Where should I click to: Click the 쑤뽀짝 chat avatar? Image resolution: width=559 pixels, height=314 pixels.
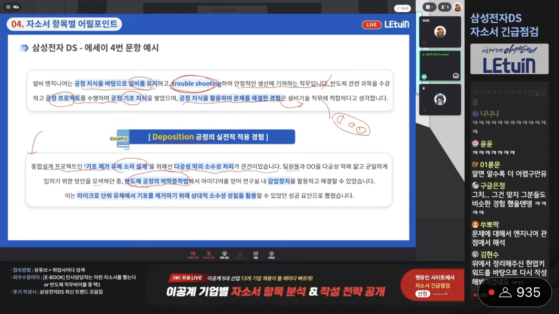[475, 224]
